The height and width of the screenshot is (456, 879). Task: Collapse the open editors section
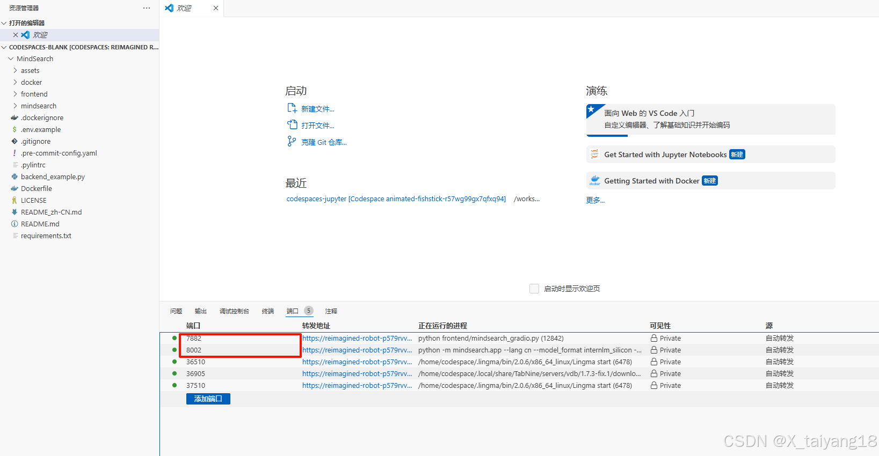pos(4,23)
